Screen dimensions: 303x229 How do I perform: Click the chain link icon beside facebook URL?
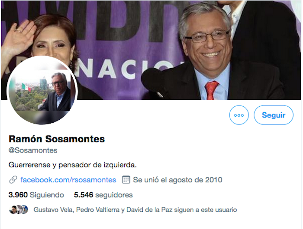13,180
